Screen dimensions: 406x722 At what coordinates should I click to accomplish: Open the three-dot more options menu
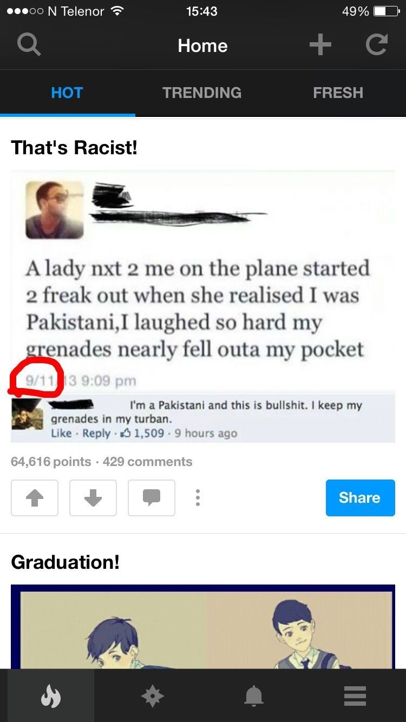[x=198, y=497]
